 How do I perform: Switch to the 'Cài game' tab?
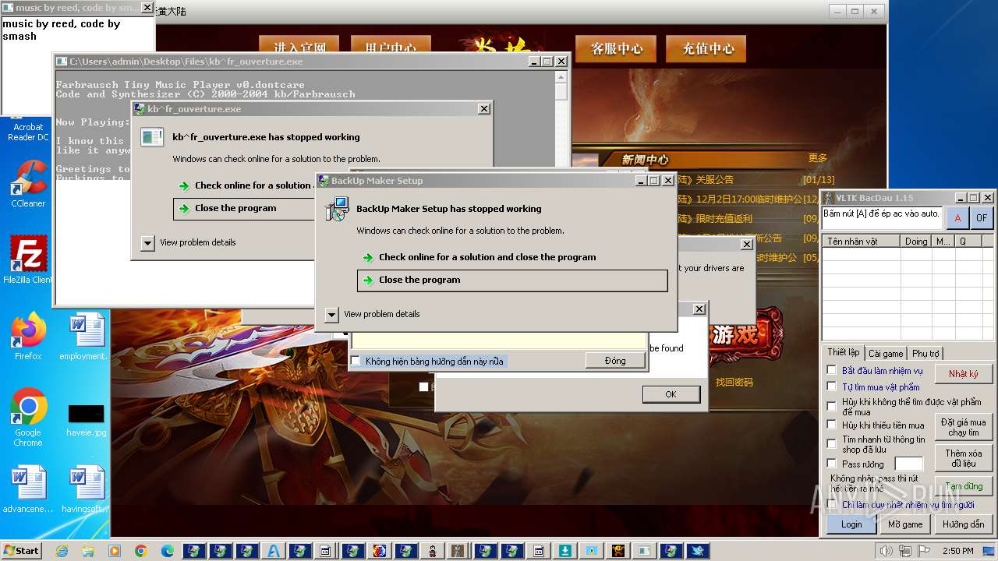(x=887, y=353)
